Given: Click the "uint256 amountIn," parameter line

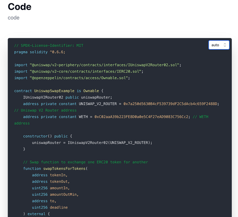Looking at the screenshot, I should (x=51, y=188).
